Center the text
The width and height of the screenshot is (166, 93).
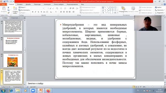coord(64,12)
